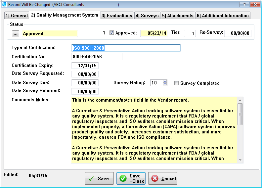Decrease Survey Rating with down arrow

165,84
